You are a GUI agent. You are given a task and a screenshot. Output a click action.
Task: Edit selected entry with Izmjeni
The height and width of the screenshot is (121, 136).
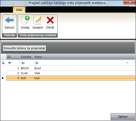(38, 23)
